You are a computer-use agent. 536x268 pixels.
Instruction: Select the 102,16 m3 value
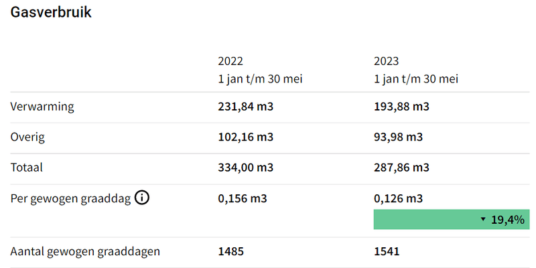tap(246, 137)
